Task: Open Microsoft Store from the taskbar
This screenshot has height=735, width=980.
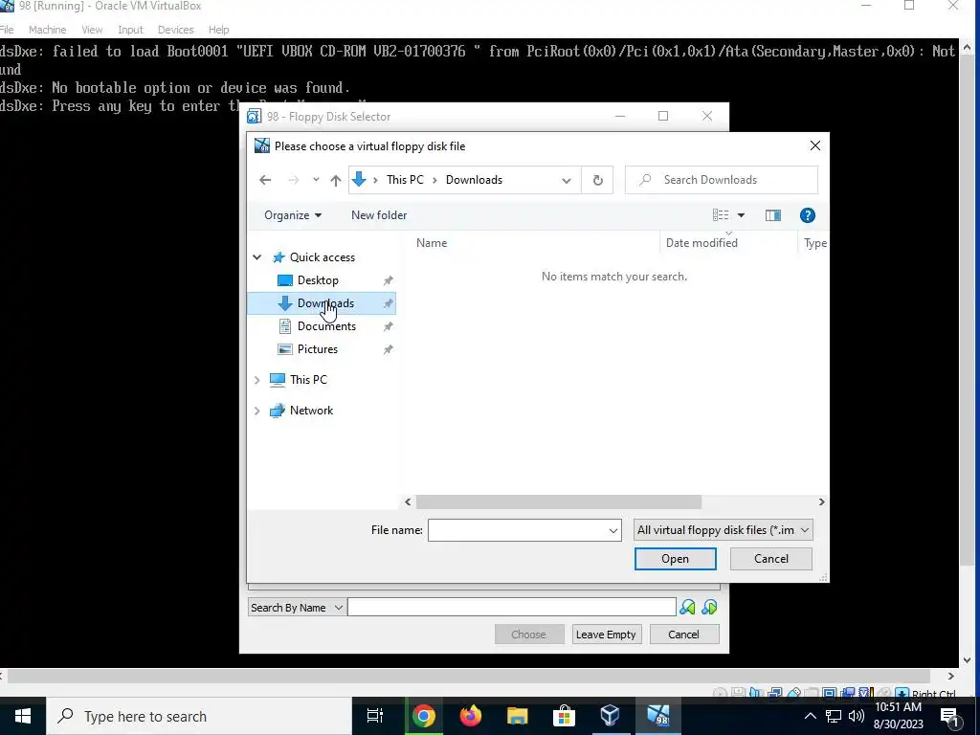Action: point(564,716)
